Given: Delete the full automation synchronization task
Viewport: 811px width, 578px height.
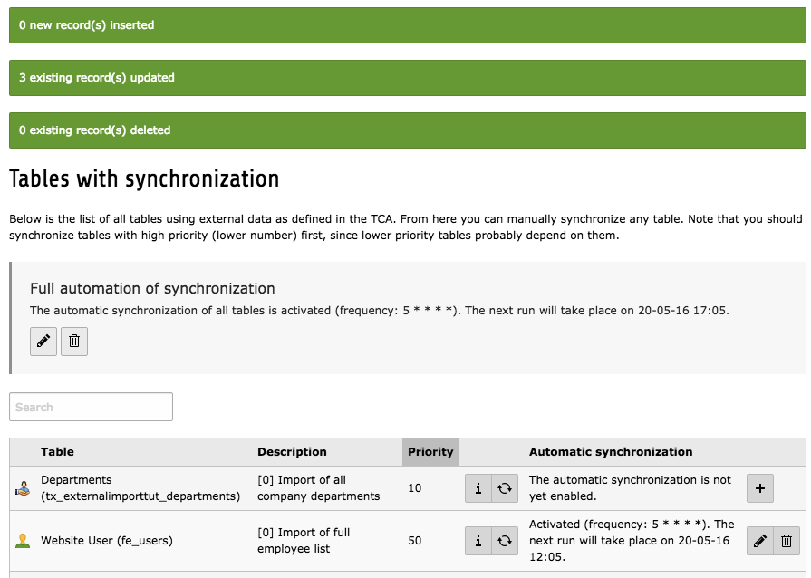Looking at the screenshot, I should 73,342.
